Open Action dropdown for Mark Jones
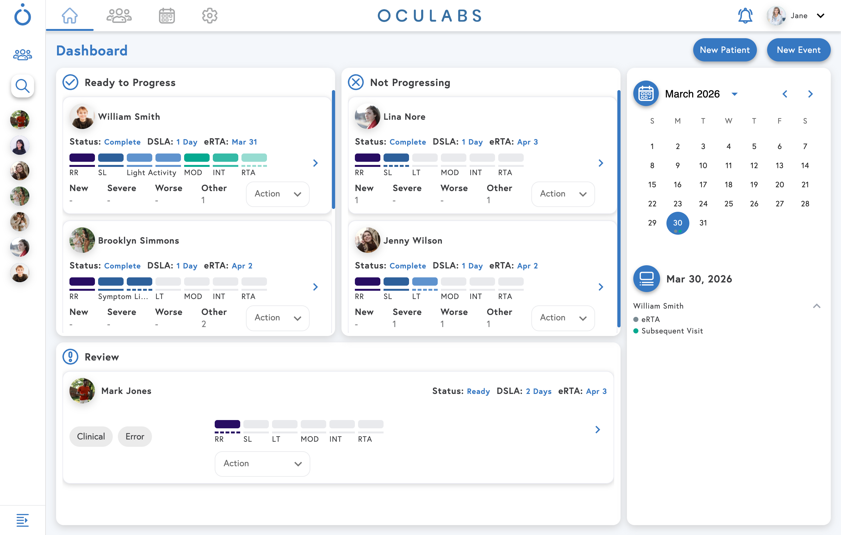Viewport: 841px width, 535px height. pyautogui.click(x=262, y=464)
